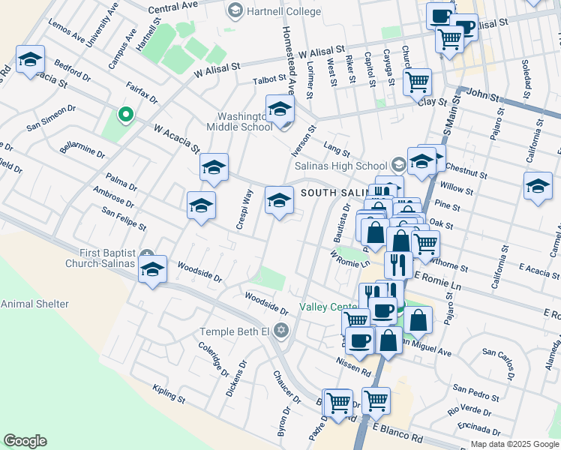Image resolution: width=561 pixels, height=450 pixels.
Task: Click the Valley Center map label
Action: [x=328, y=307]
